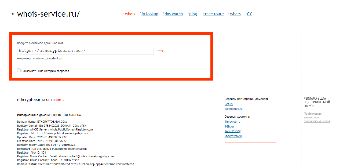Focus the domain name input field
Viewport: 343px width, 167px height.
pos(85,50)
